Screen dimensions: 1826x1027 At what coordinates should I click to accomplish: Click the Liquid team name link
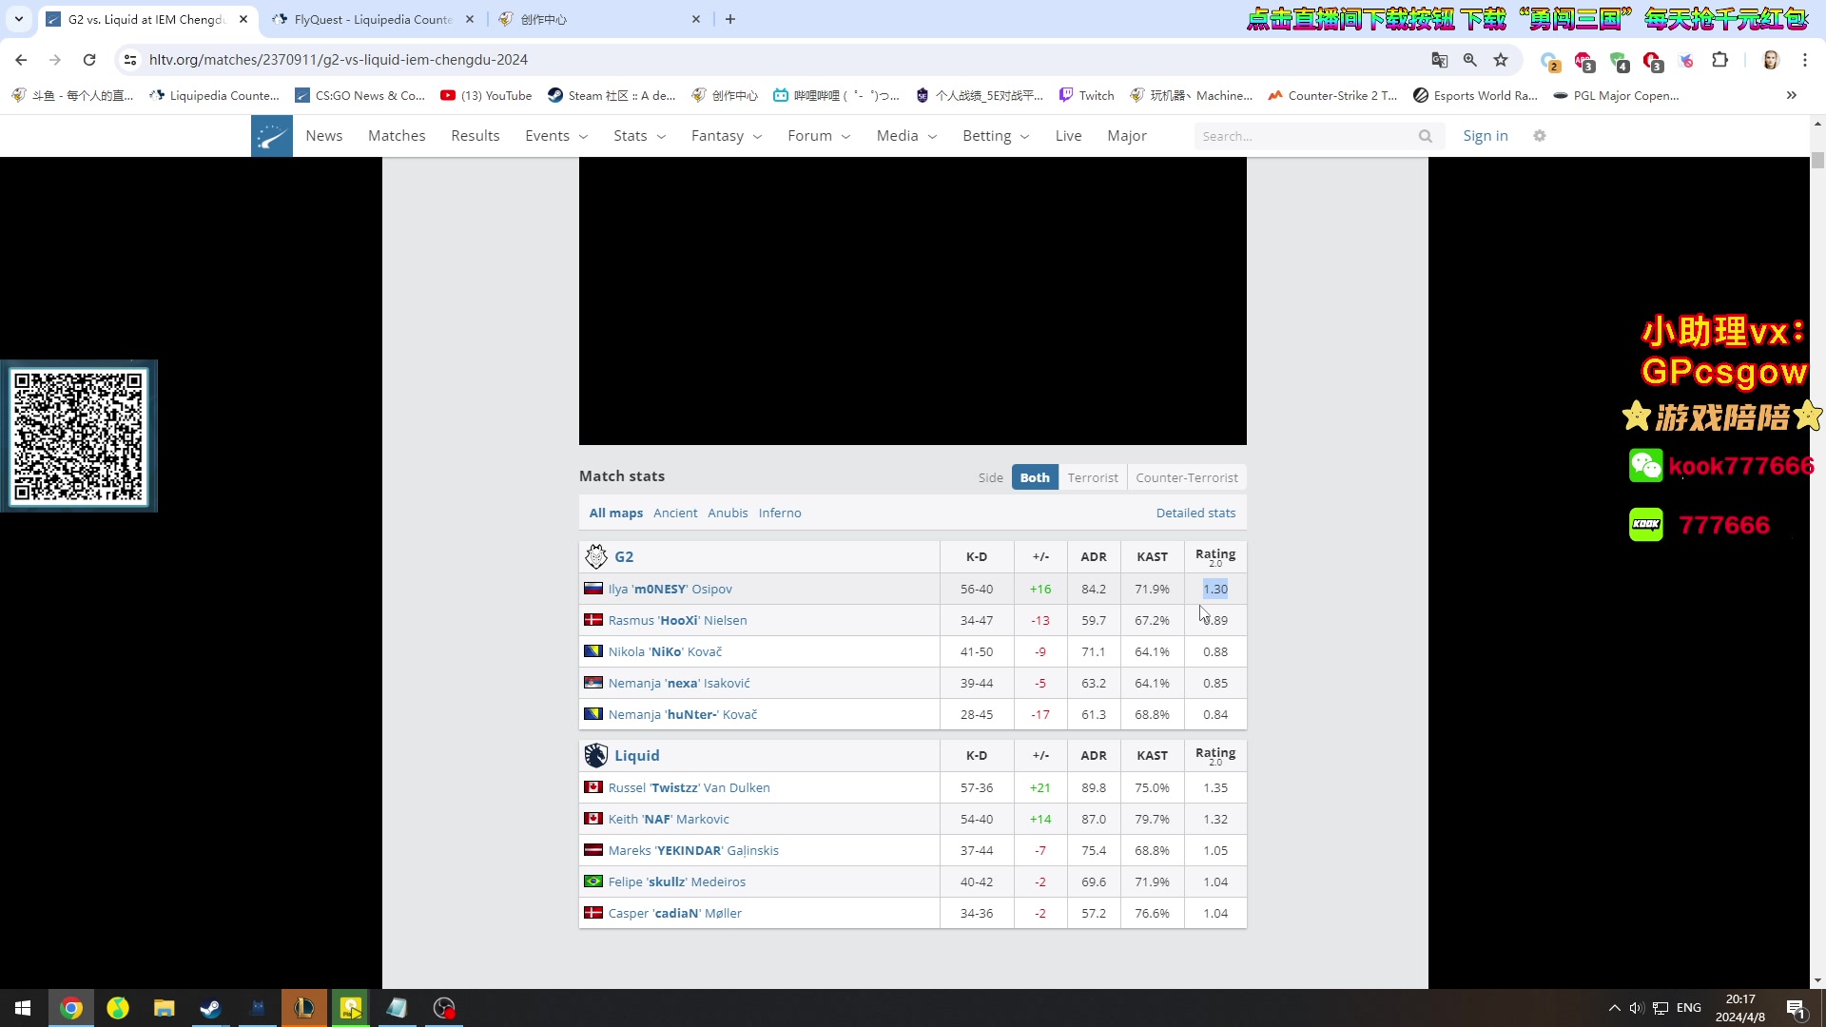tap(637, 755)
